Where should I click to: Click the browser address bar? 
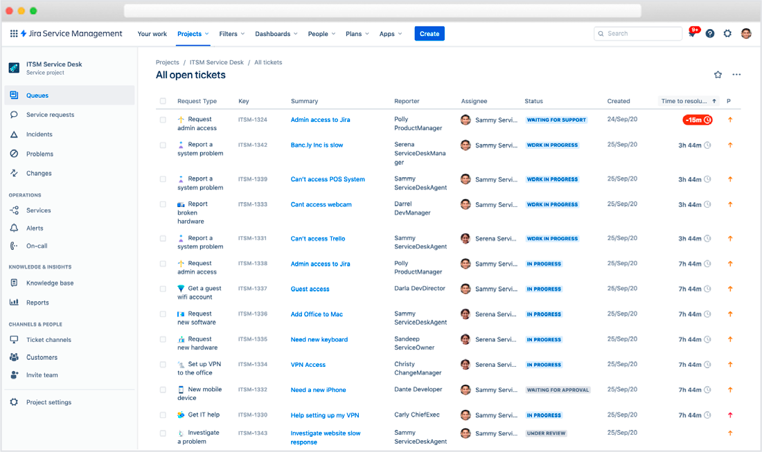pos(382,10)
